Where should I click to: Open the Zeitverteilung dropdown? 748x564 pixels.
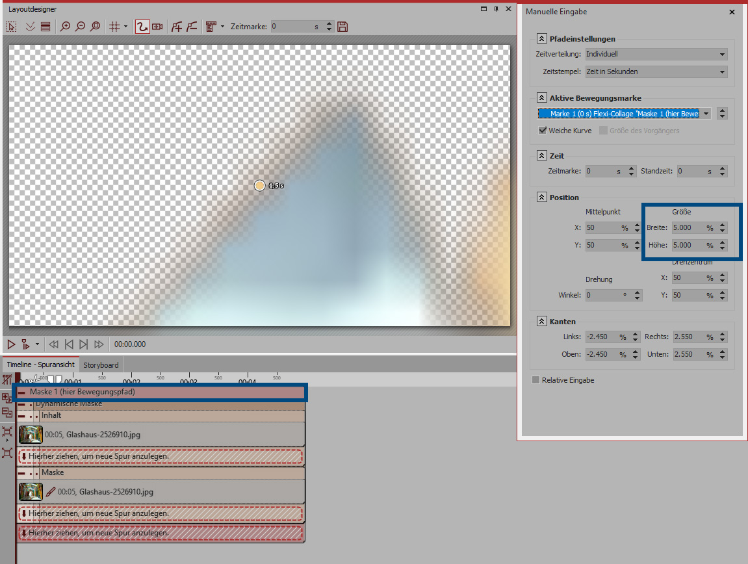point(656,55)
